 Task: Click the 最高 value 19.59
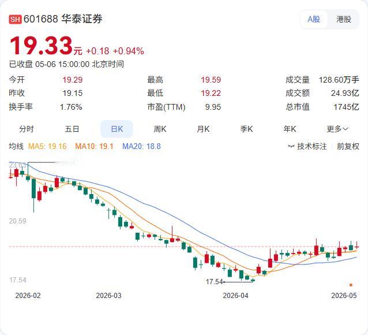point(211,80)
